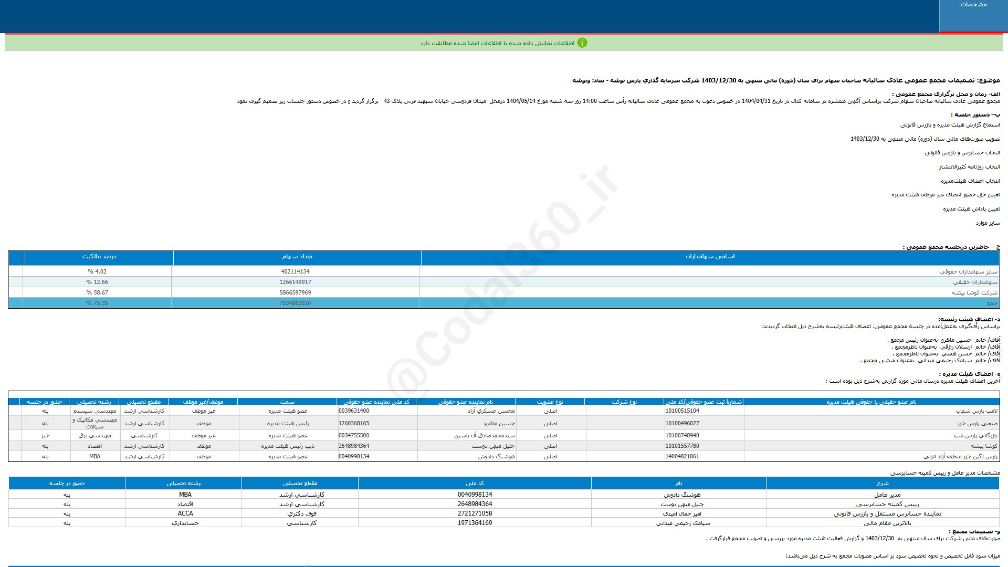1008x567 pixels.
Task: Click the green info icon in notification bar
Action: (x=582, y=43)
